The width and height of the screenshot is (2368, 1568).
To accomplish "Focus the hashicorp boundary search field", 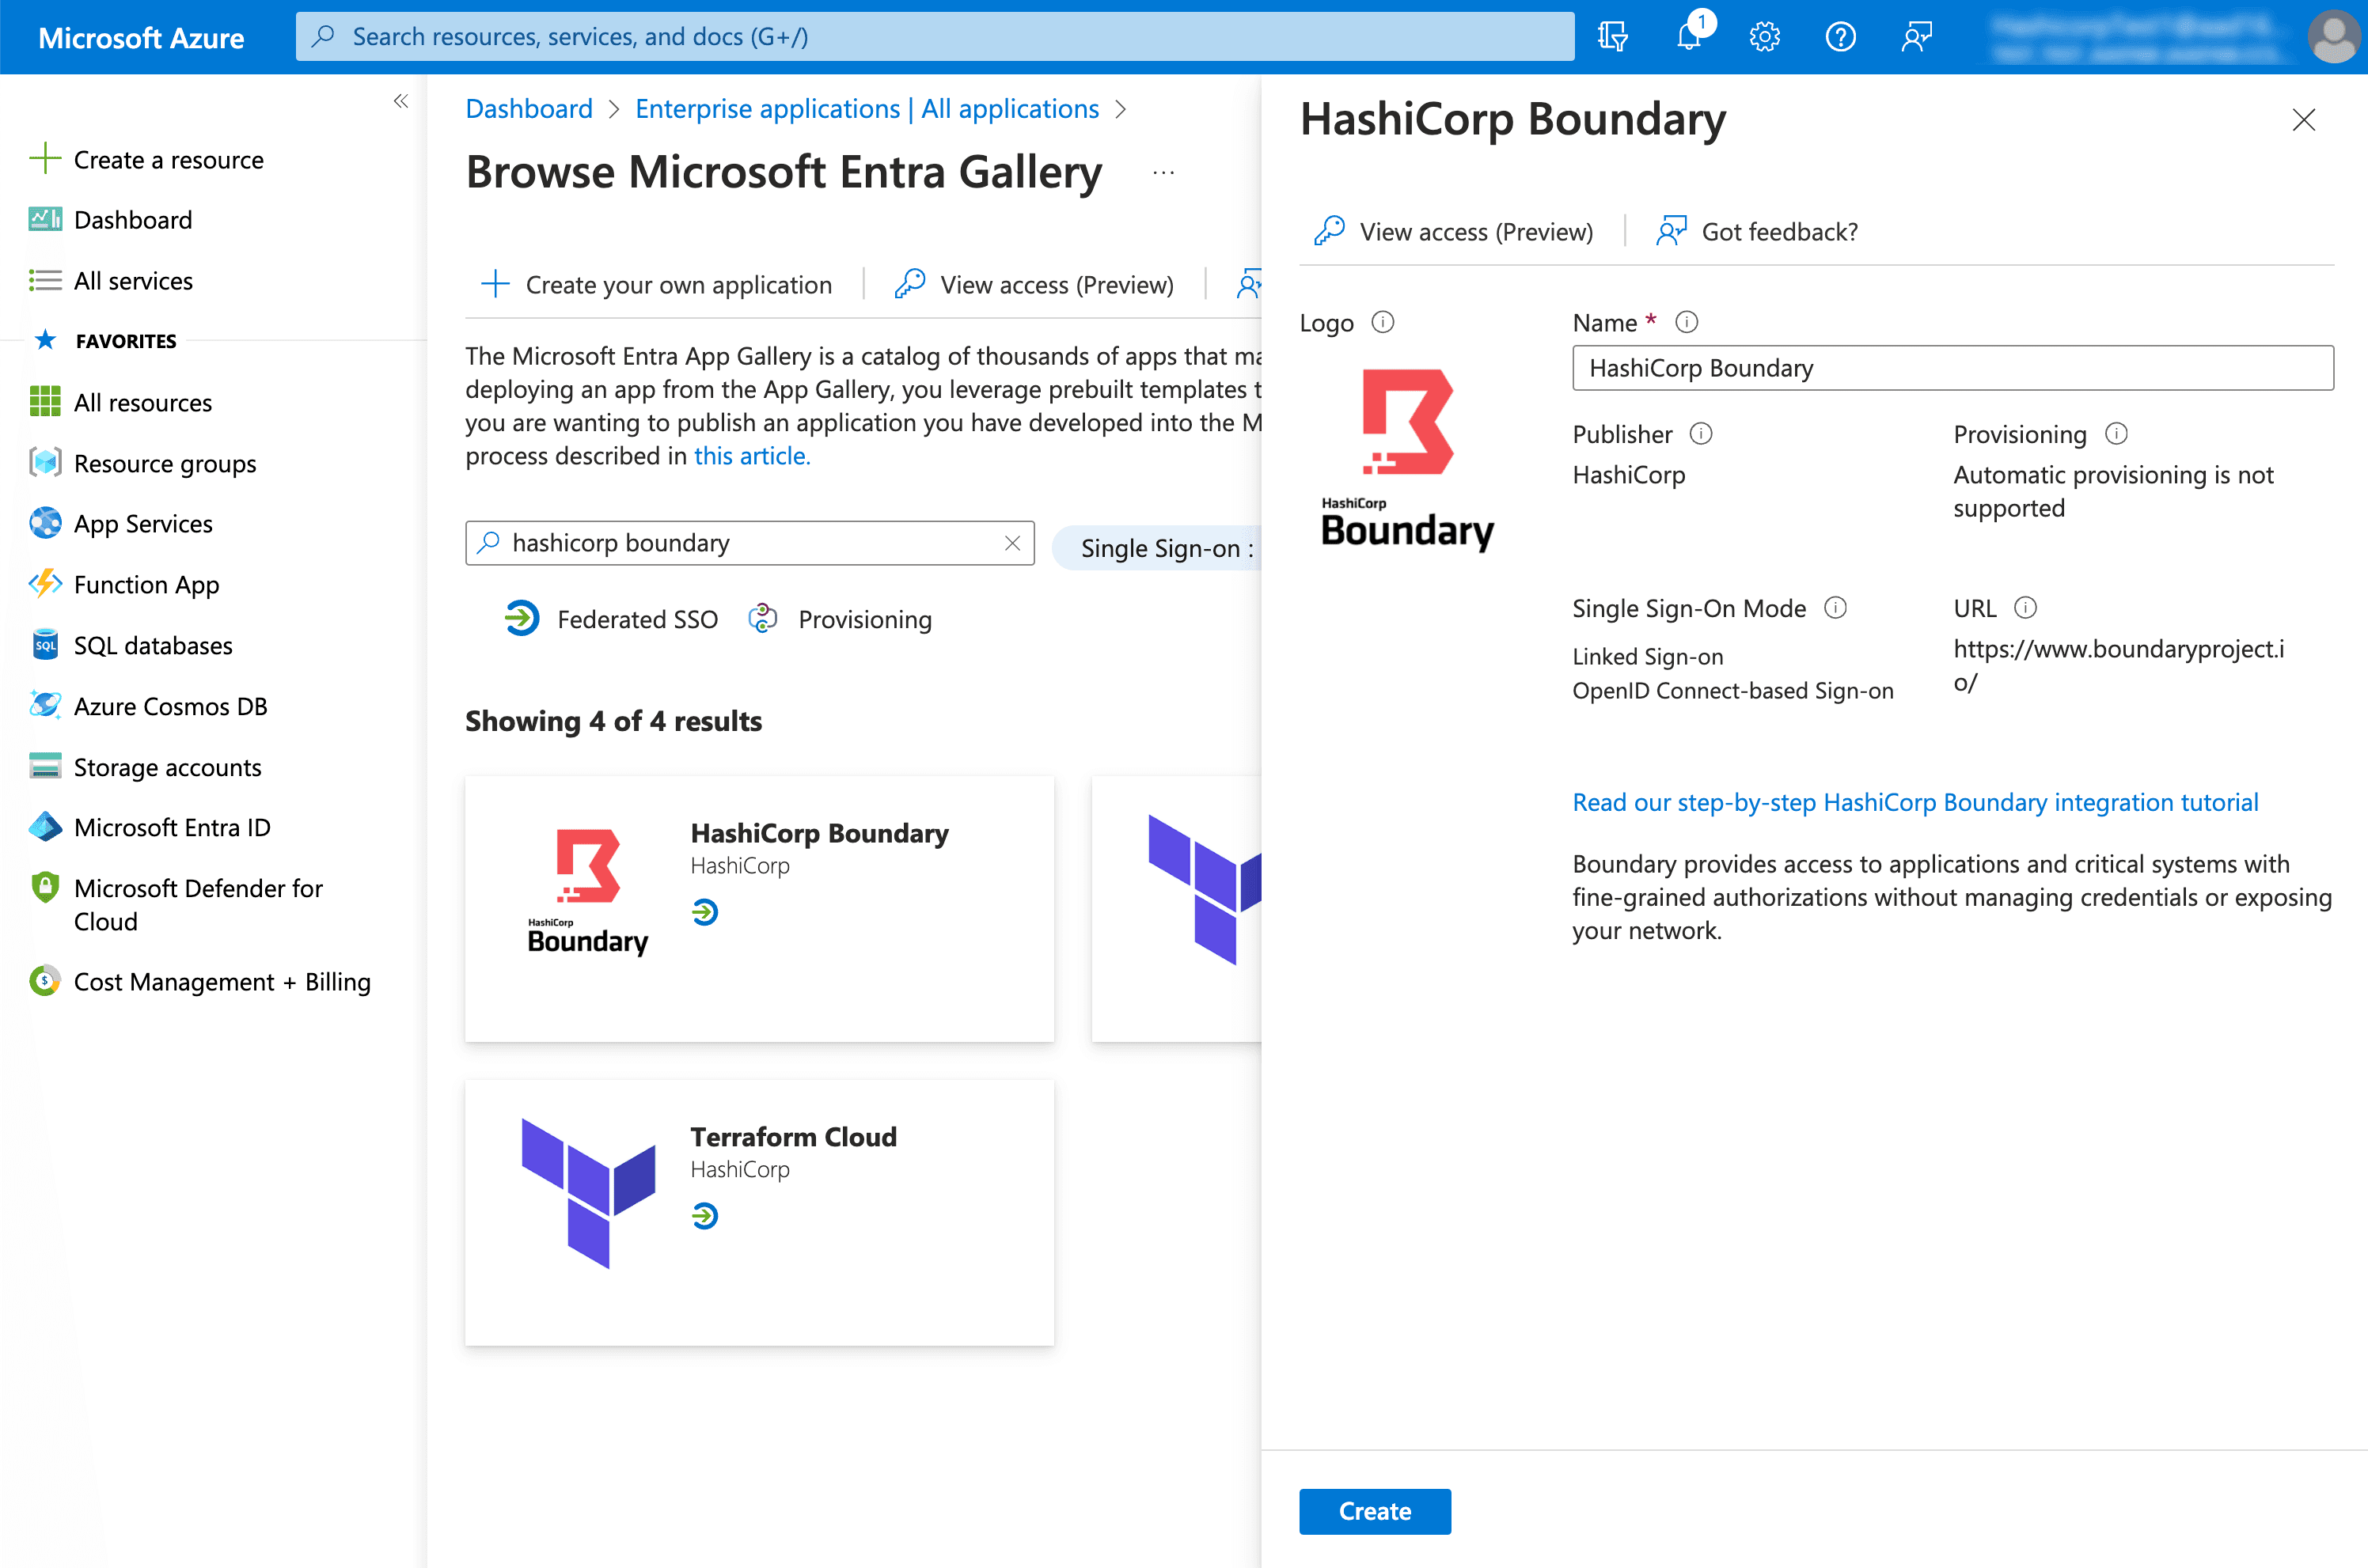I will (x=750, y=543).
